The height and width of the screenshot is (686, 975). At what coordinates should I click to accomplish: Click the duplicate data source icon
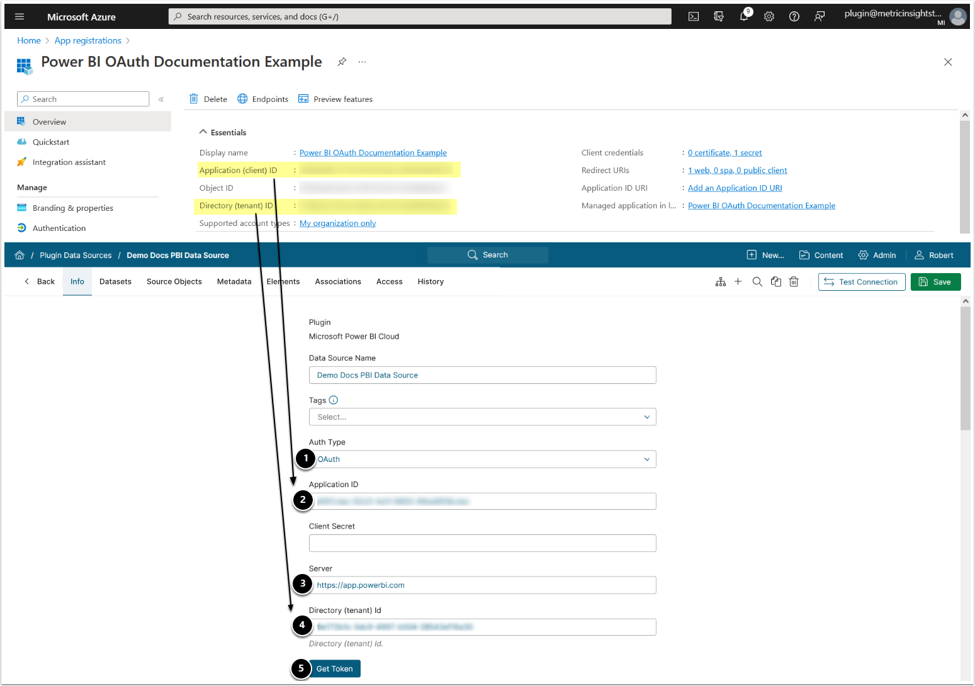(776, 282)
